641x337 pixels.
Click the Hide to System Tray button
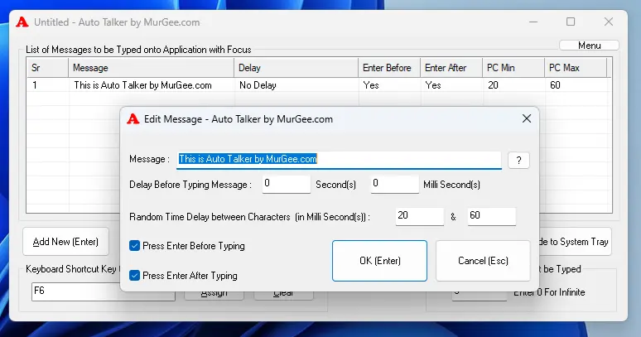pos(576,242)
